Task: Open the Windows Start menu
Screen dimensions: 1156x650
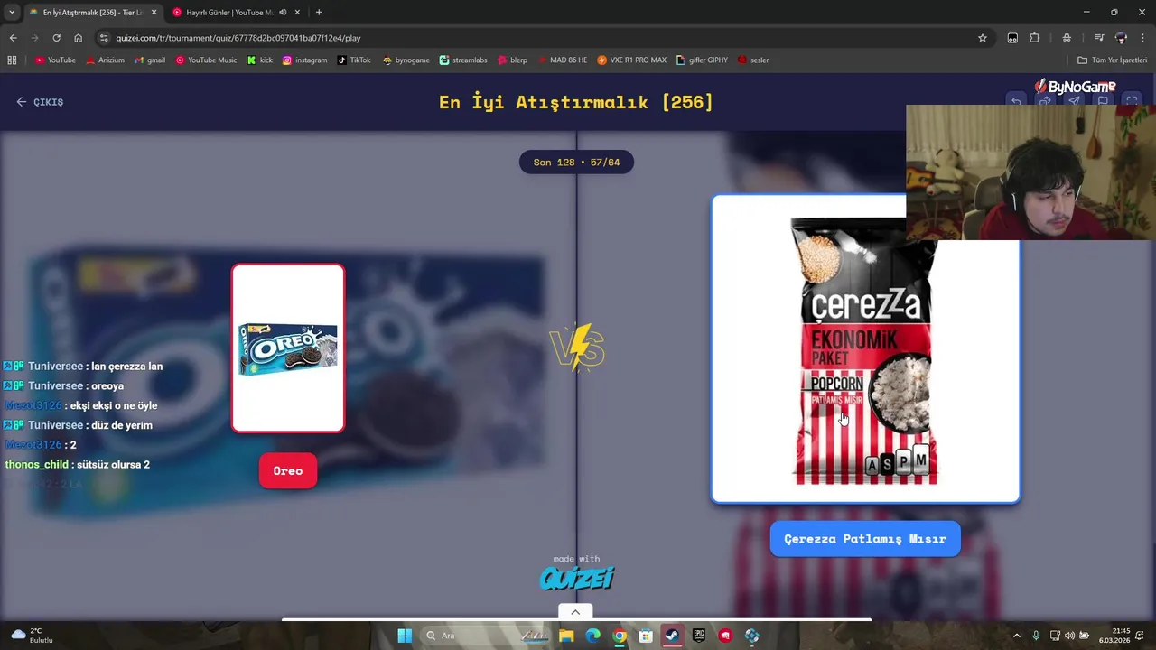Action: (x=405, y=636)
